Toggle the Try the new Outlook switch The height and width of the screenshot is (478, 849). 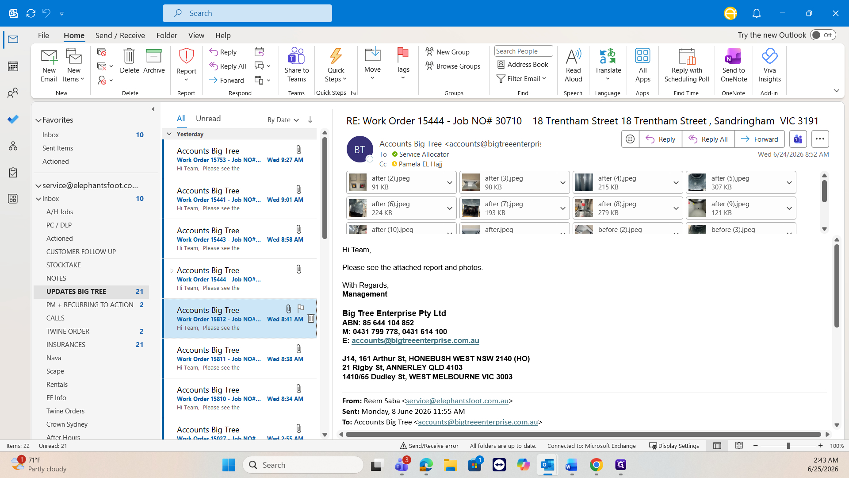[x=822, y=35]
